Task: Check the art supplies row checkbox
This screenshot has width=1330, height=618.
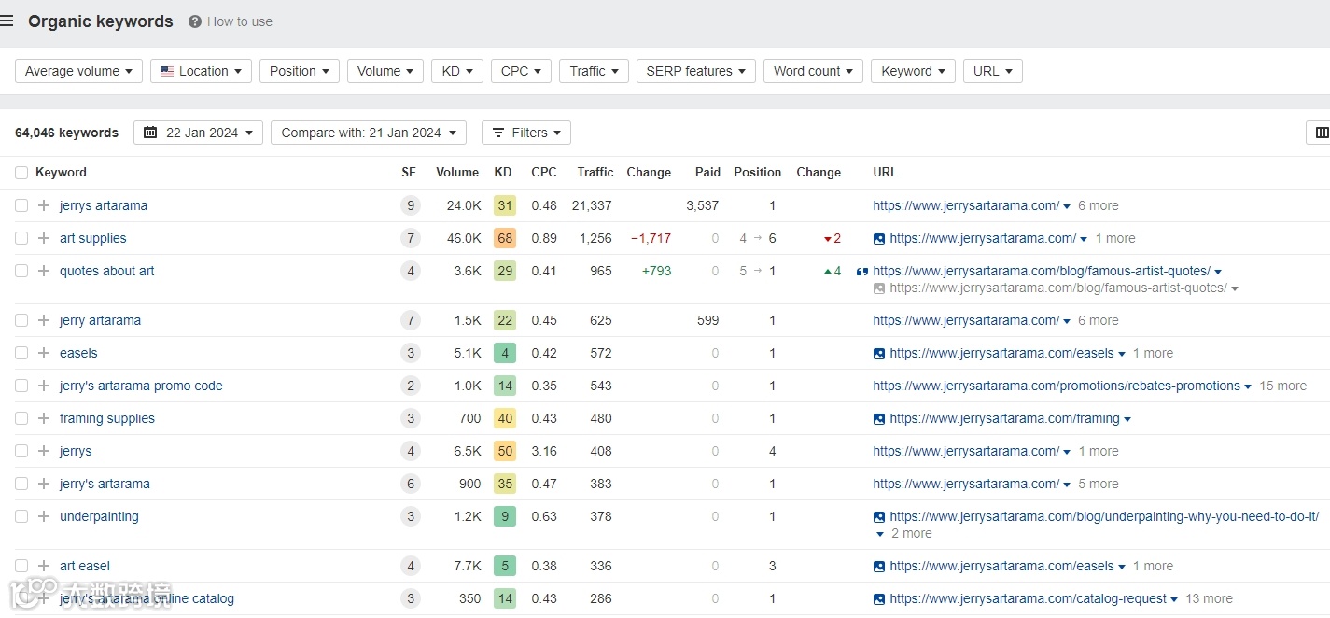Action: click(x=21, y=238)
